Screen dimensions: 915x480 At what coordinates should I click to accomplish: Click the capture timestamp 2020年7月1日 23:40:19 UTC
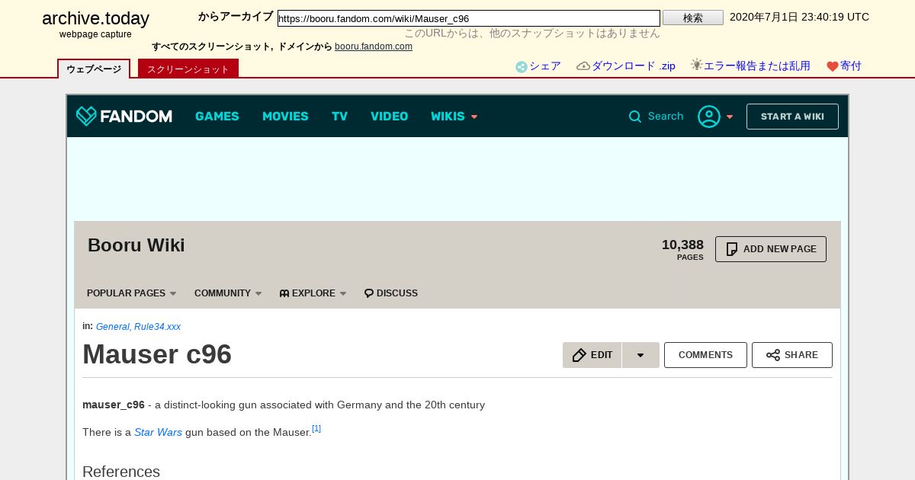[799, 17]
